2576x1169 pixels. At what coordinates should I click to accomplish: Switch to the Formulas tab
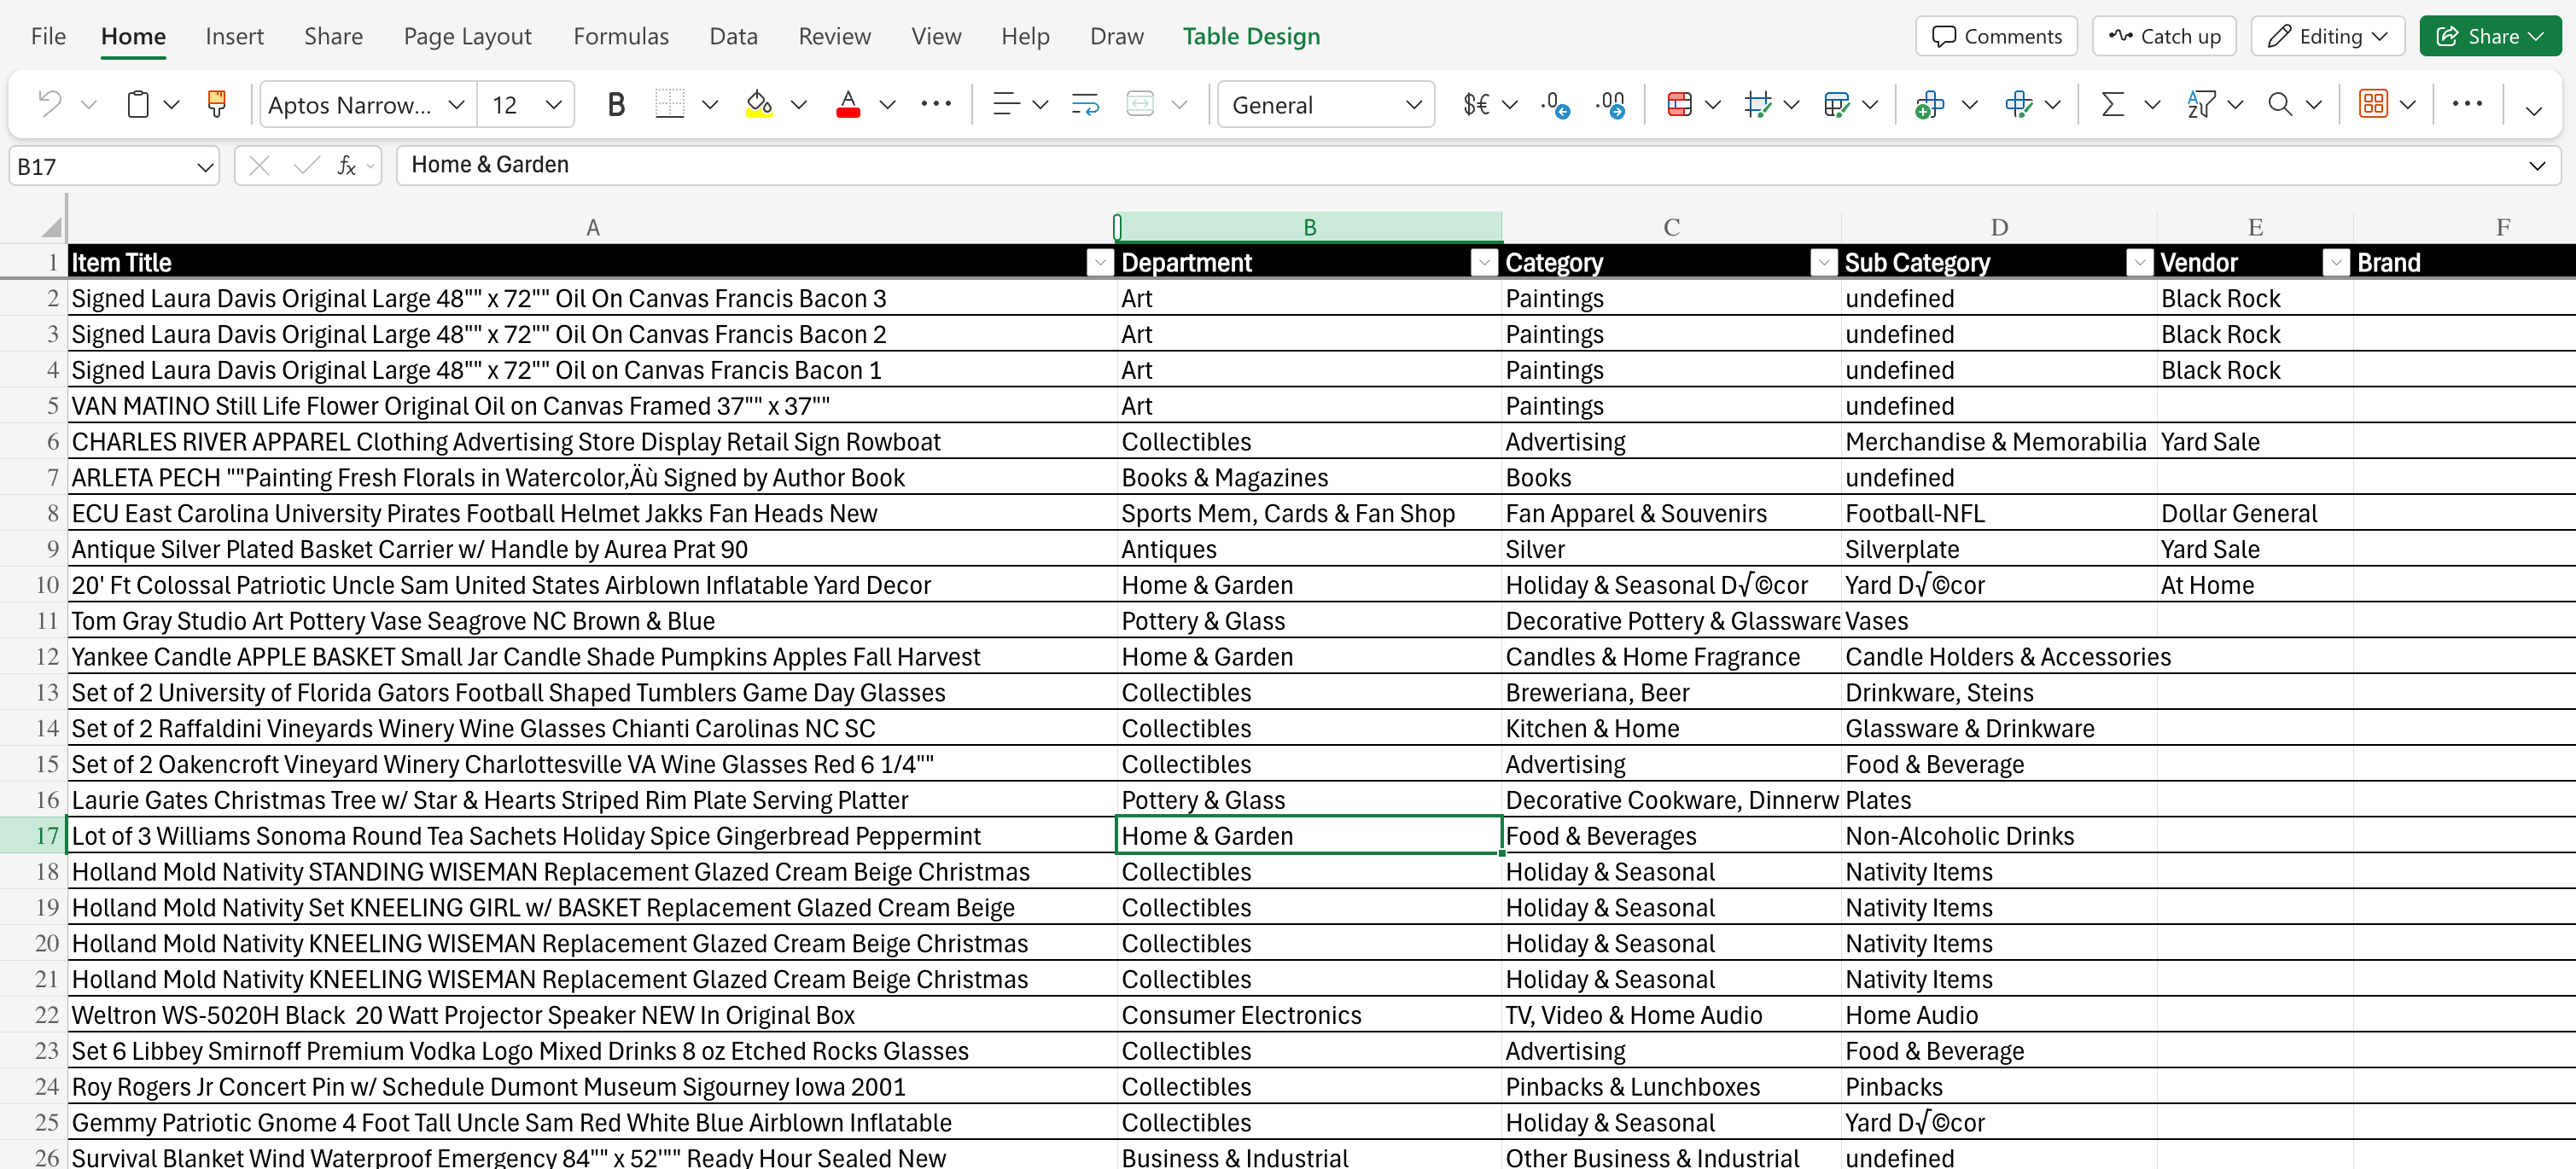pyautogui.click(x=621, y=36)
